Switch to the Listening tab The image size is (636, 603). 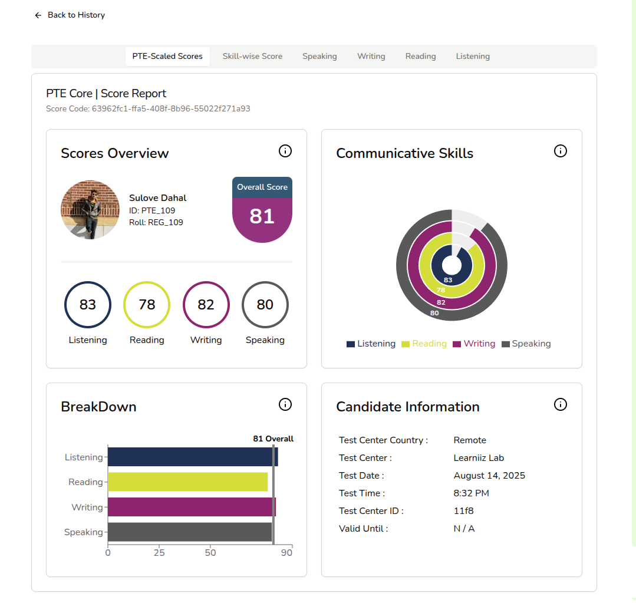(473, 57)
